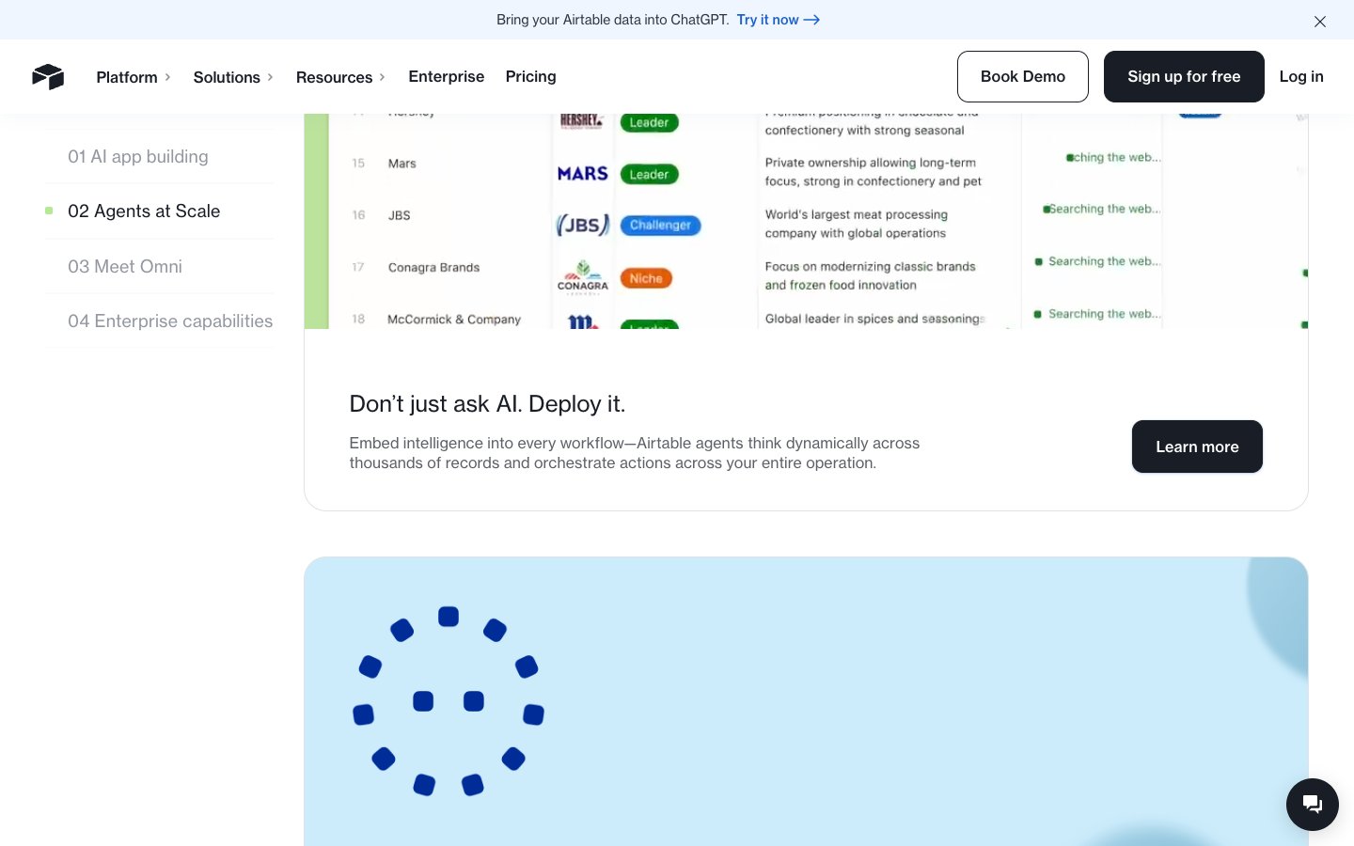
Task: Click the Airtable logo icon
Action: [48, 77]
